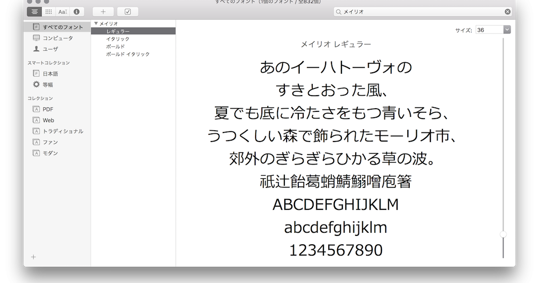Viewport: 539px width, 283px height.
Task: Switch to the font grid view
Action: (x=49, y=12)
